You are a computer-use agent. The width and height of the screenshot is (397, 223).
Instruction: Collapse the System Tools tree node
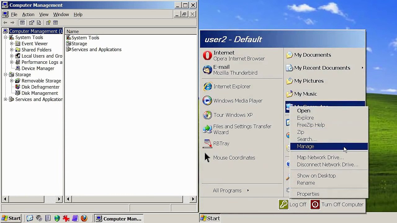(5, 37)
